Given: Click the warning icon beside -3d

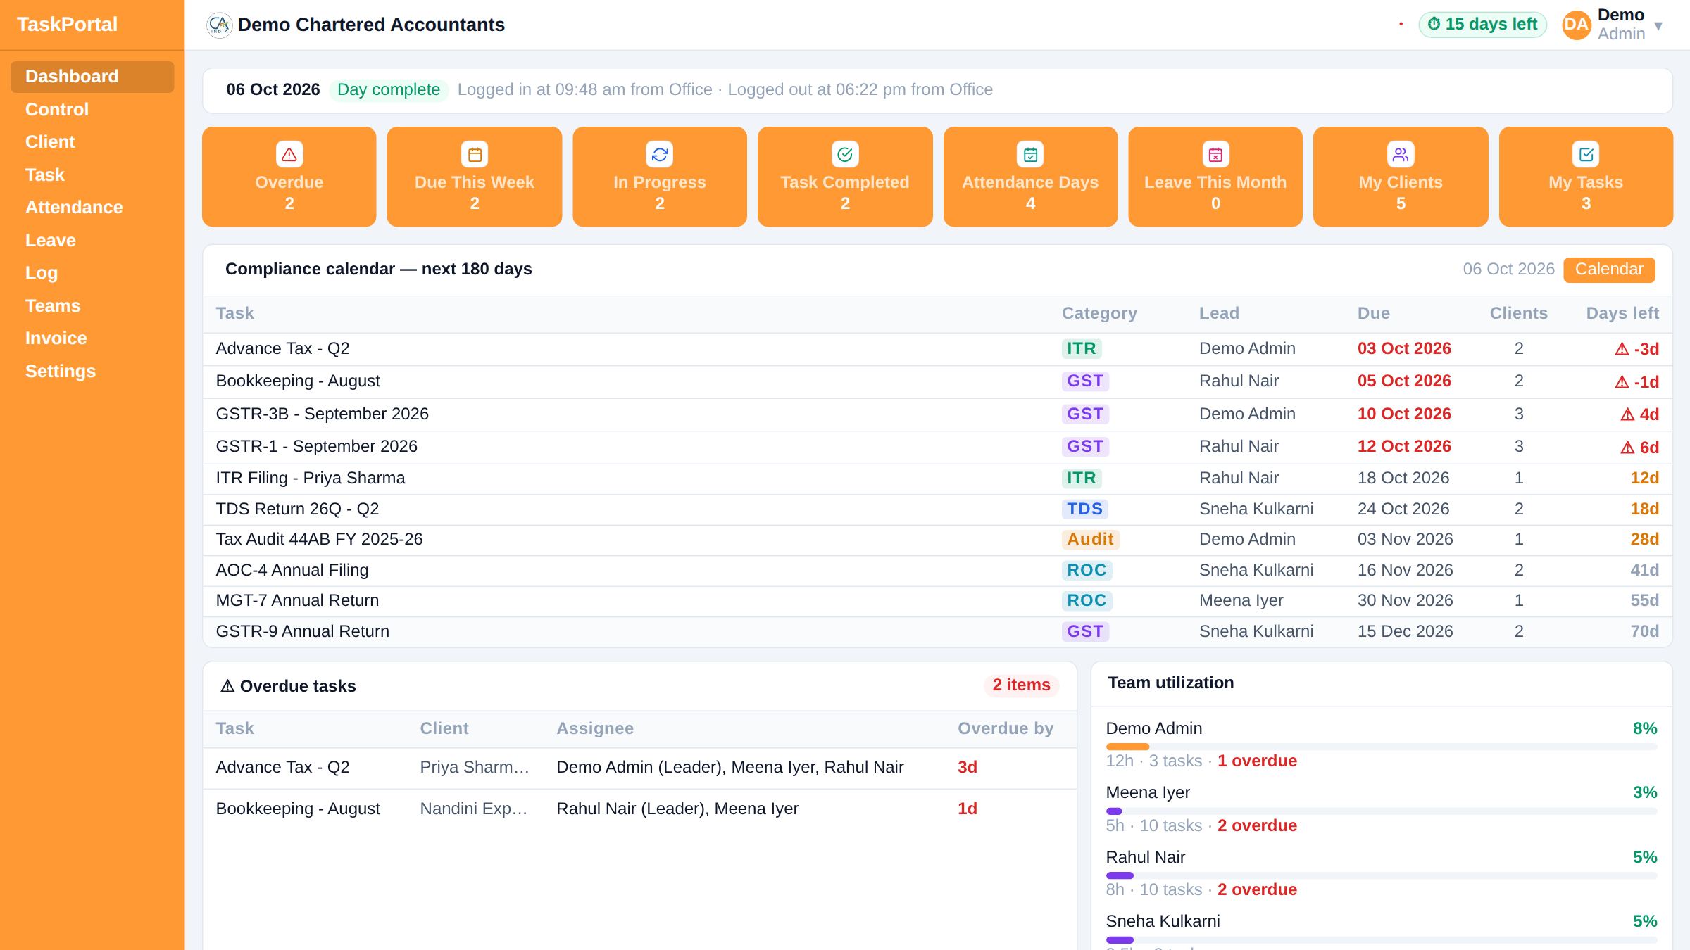Looking at the screenshot, I should coord(1622,349).
